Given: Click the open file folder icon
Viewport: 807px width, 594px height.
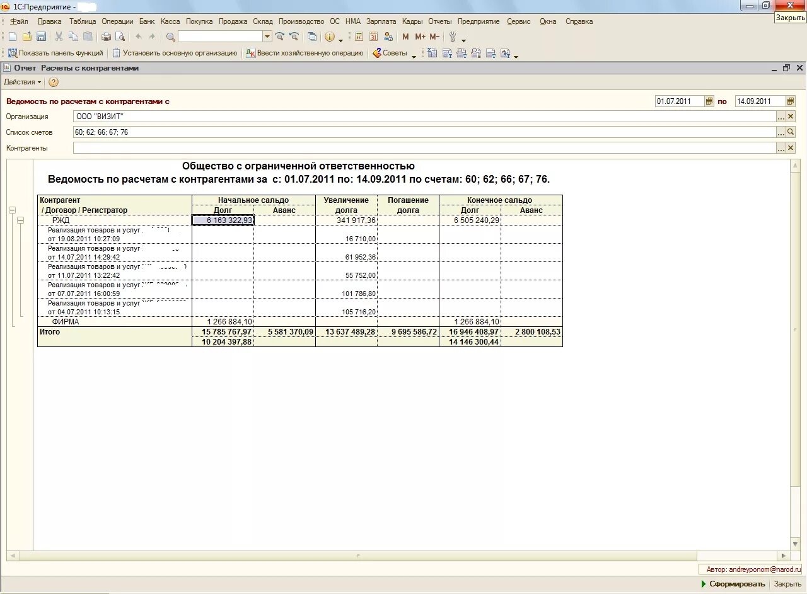Looking at the screenshot, I should pos(27,37).
